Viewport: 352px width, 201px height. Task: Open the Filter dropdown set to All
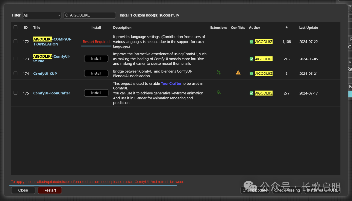42,15
